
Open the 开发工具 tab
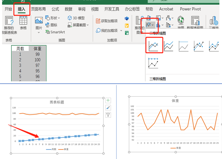(112, 9)
